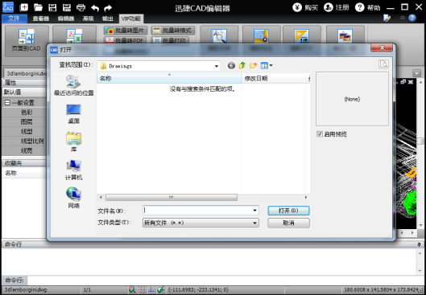The image size is (426, 295).
Task: Click the 打开 button
Action: (x=288, y=211)
